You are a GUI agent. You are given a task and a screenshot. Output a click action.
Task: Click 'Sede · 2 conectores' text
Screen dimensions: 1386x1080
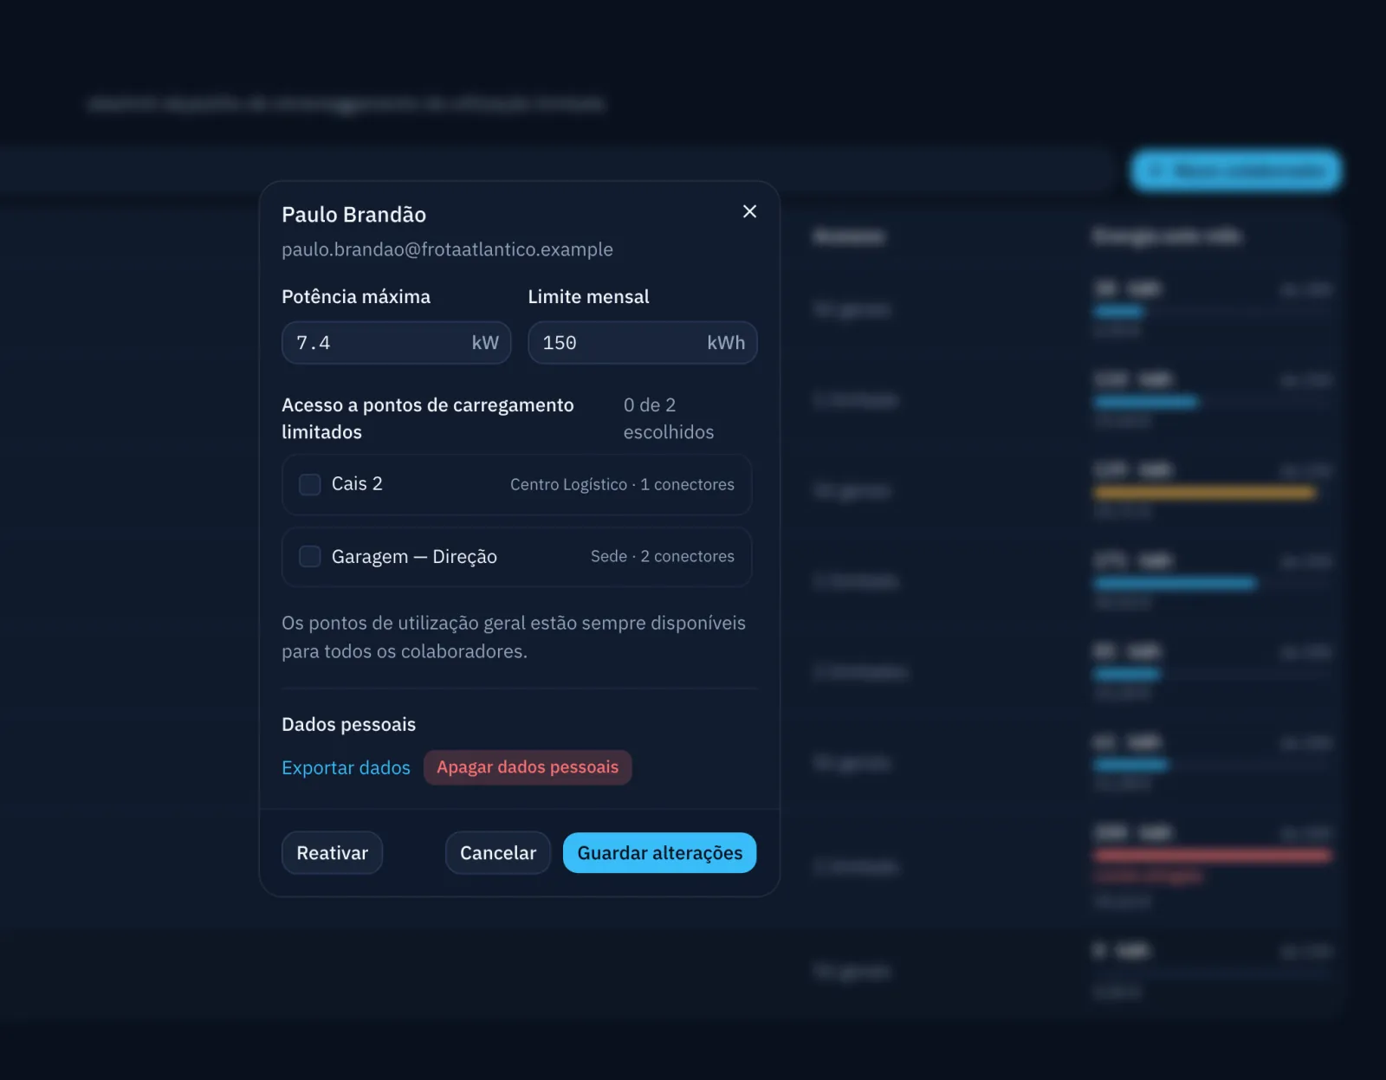click(x=663, y=556)
